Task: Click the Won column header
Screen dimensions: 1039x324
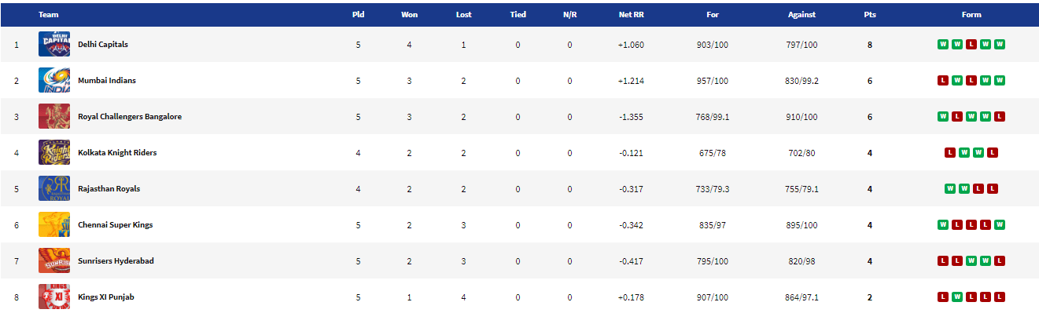Action: click(x=409, y=15)
